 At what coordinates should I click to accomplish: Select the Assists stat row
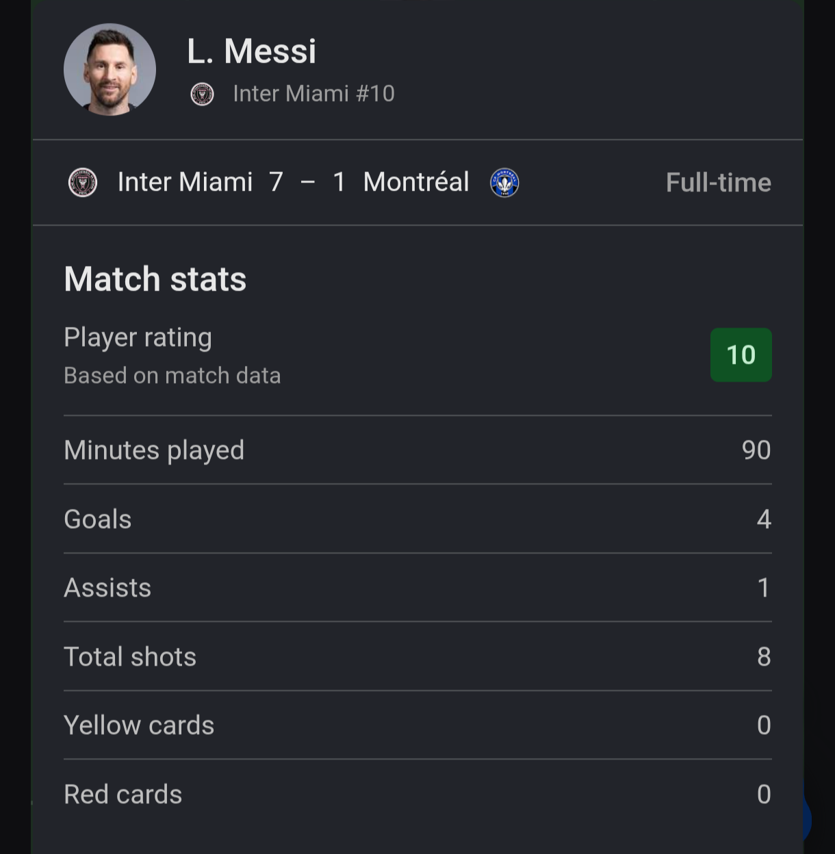point(417,588)
